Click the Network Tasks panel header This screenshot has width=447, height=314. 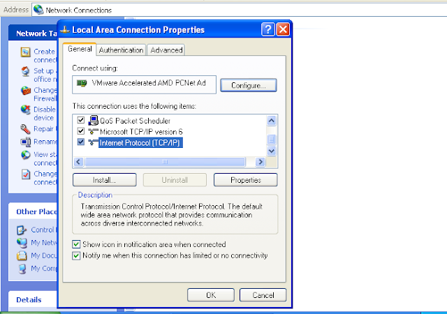(33, 33)
